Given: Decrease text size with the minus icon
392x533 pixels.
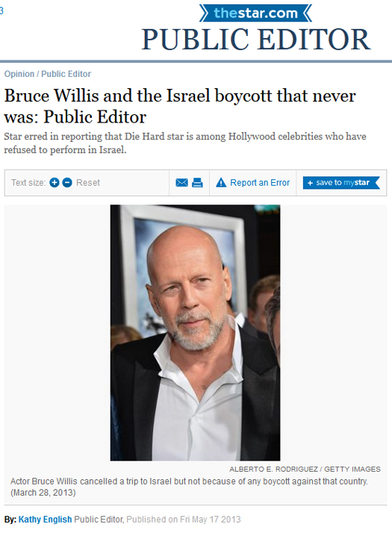Looking at the screenshot, I should (67, 183).
